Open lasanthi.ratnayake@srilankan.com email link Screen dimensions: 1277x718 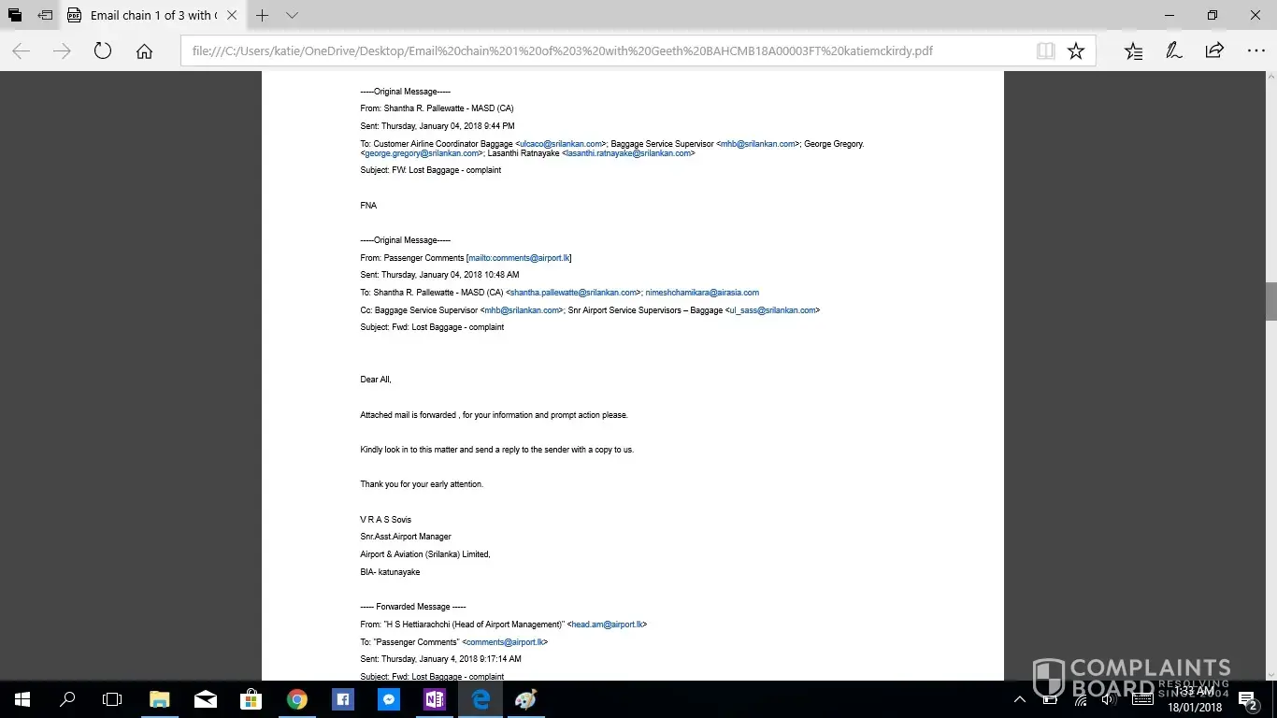tap(628, 153)
